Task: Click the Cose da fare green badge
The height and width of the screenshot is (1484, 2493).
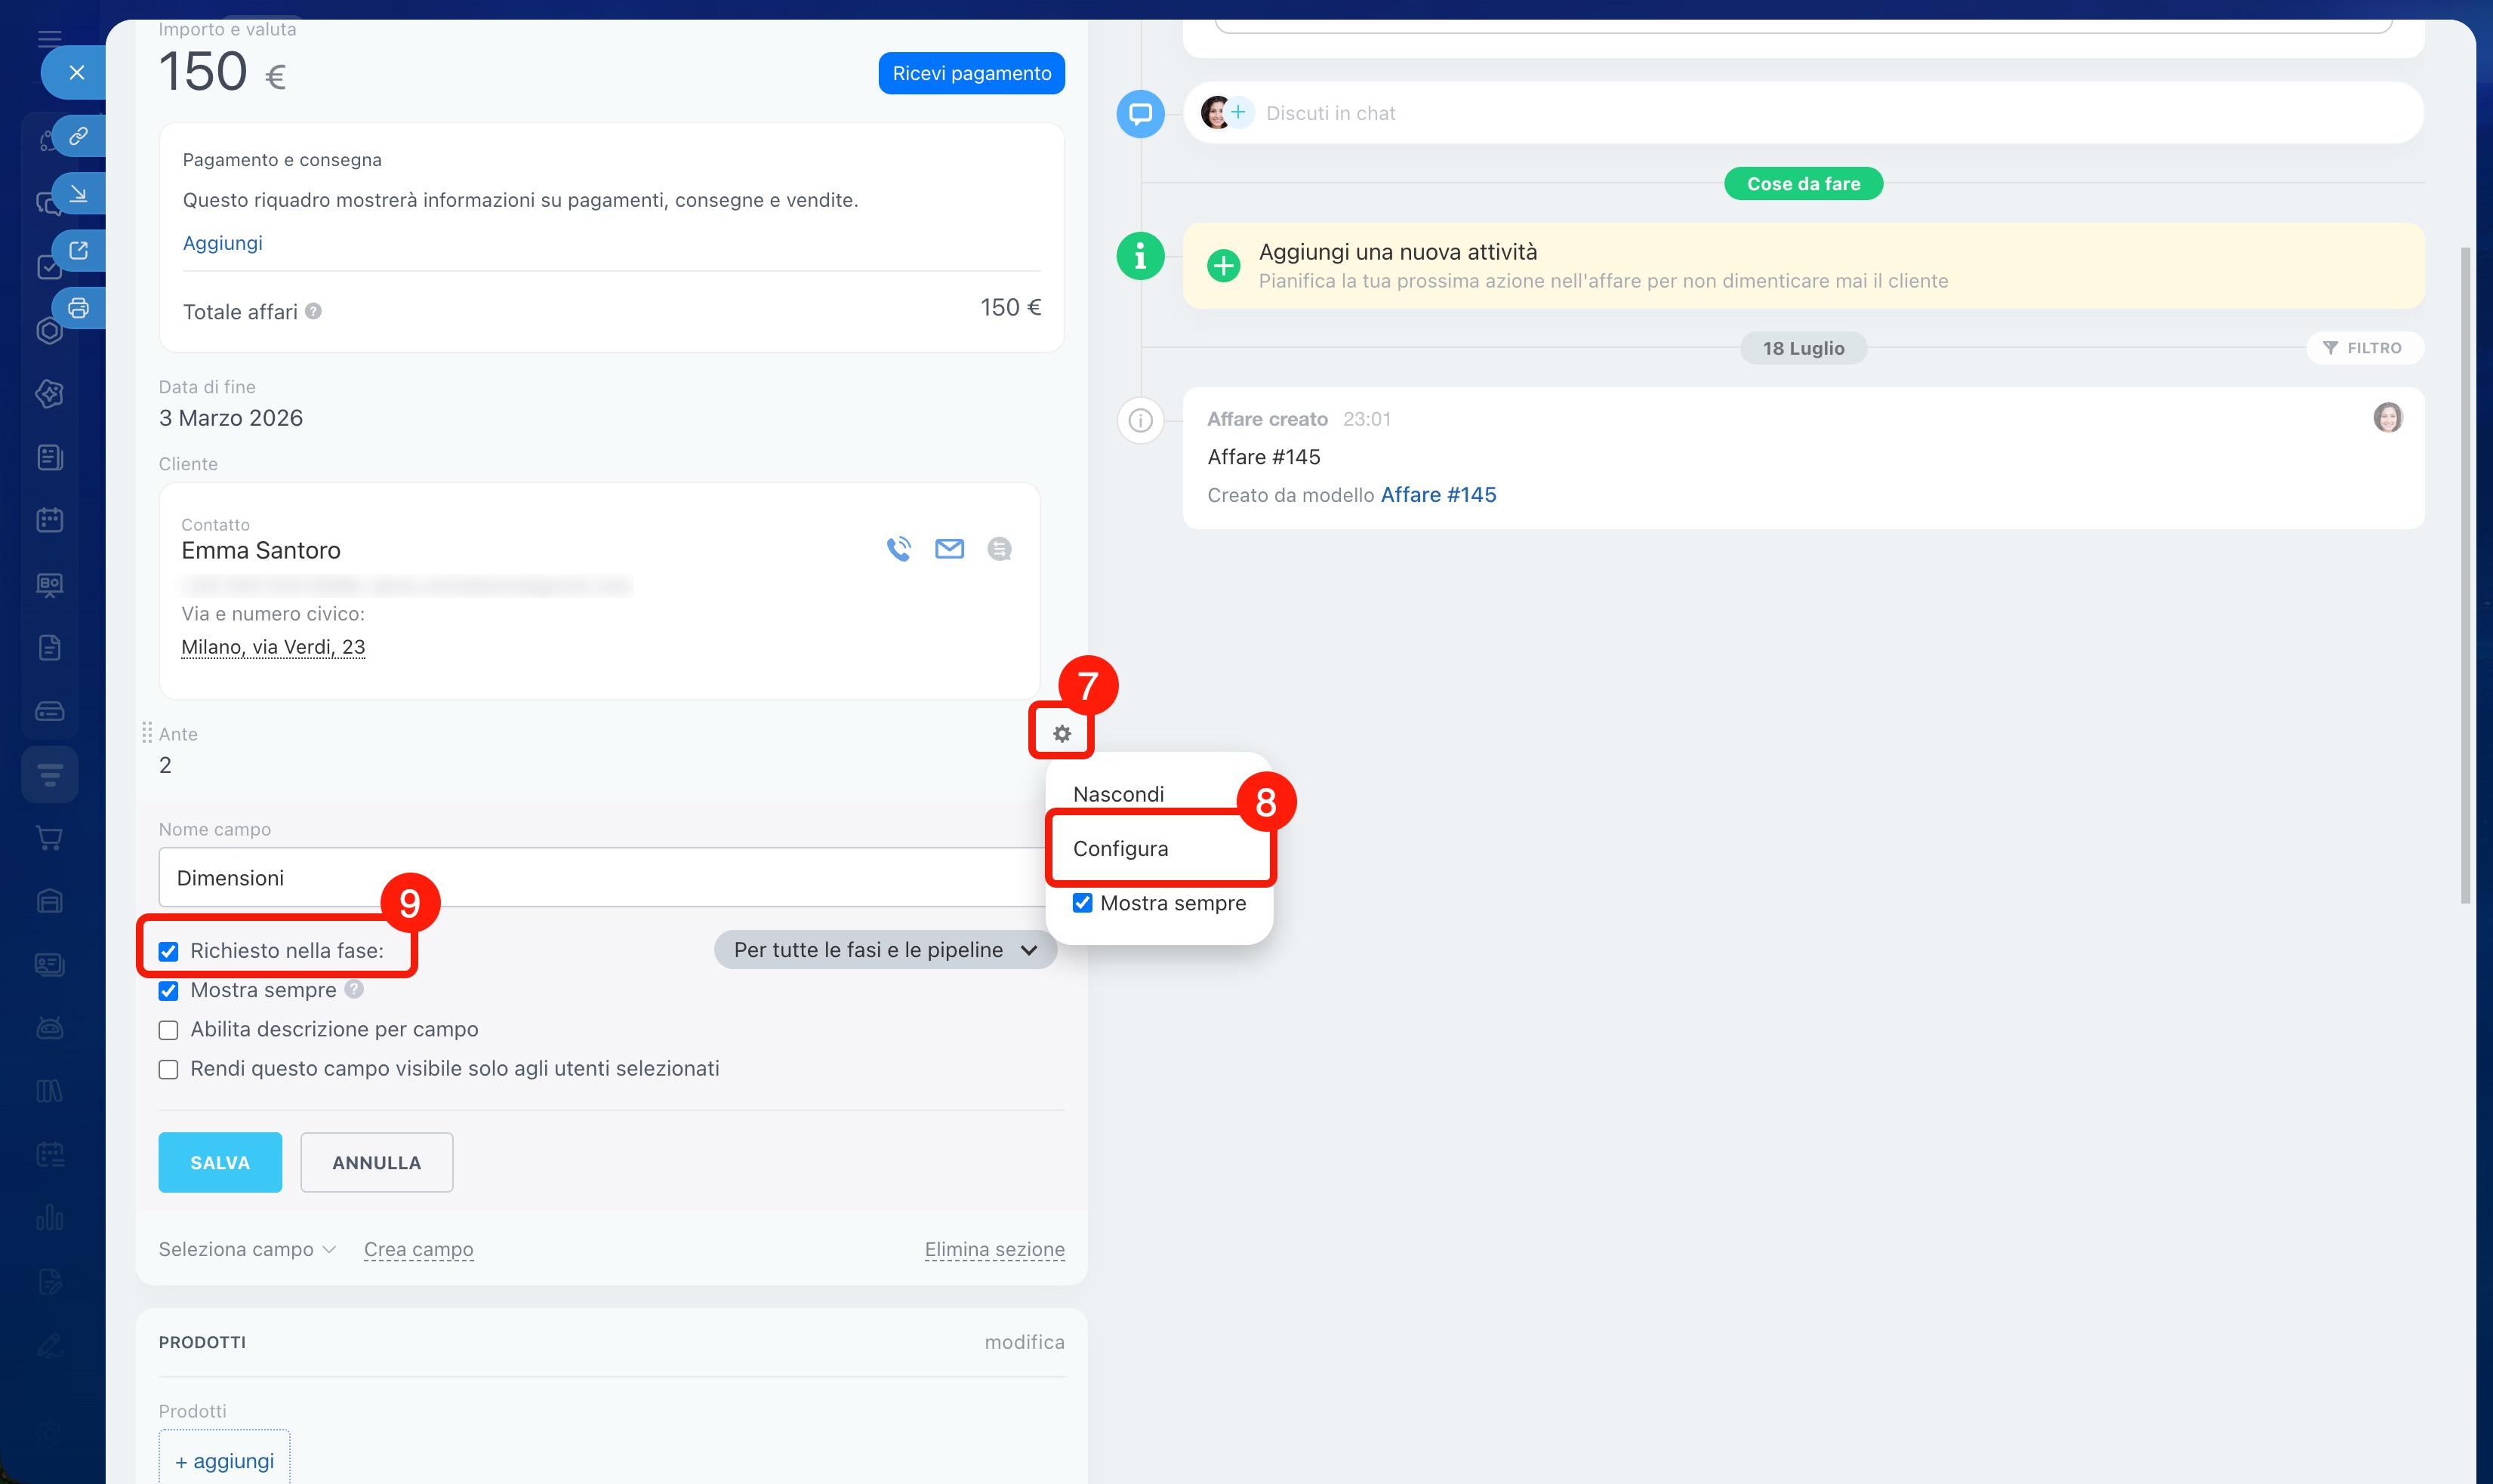Action: 1803,184
